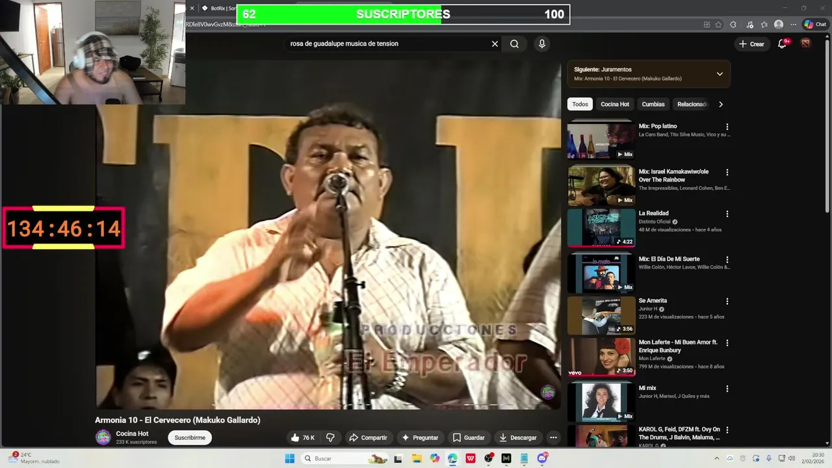Select the Cumbias filter chip
Image resolution: width=832 pixels, height=468 pixels.
(x=653, y=104)
